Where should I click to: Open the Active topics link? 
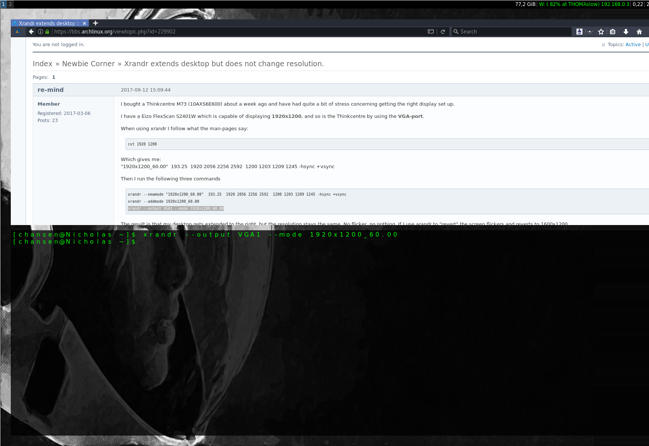point(633,44)
